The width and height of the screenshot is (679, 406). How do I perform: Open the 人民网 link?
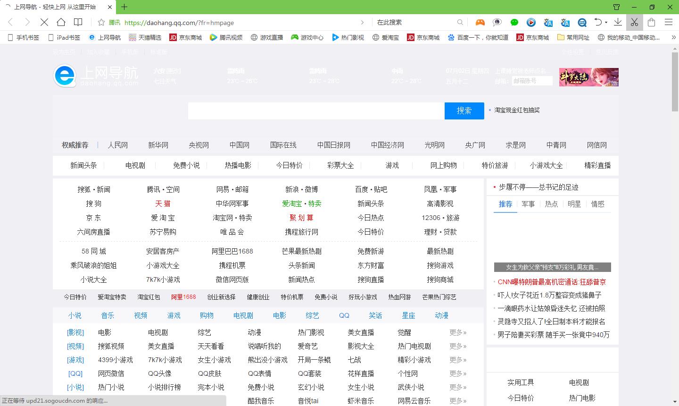coord(117,145)
